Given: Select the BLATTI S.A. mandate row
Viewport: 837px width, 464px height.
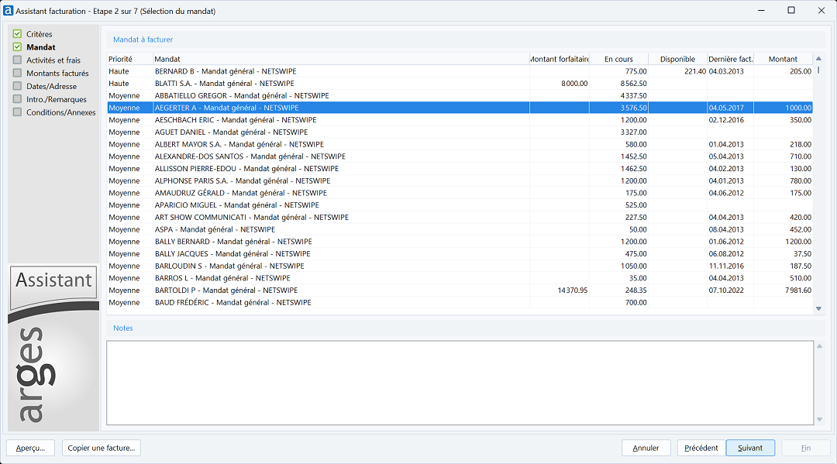Looking at the screenshot, I should [x=460, y=84].
